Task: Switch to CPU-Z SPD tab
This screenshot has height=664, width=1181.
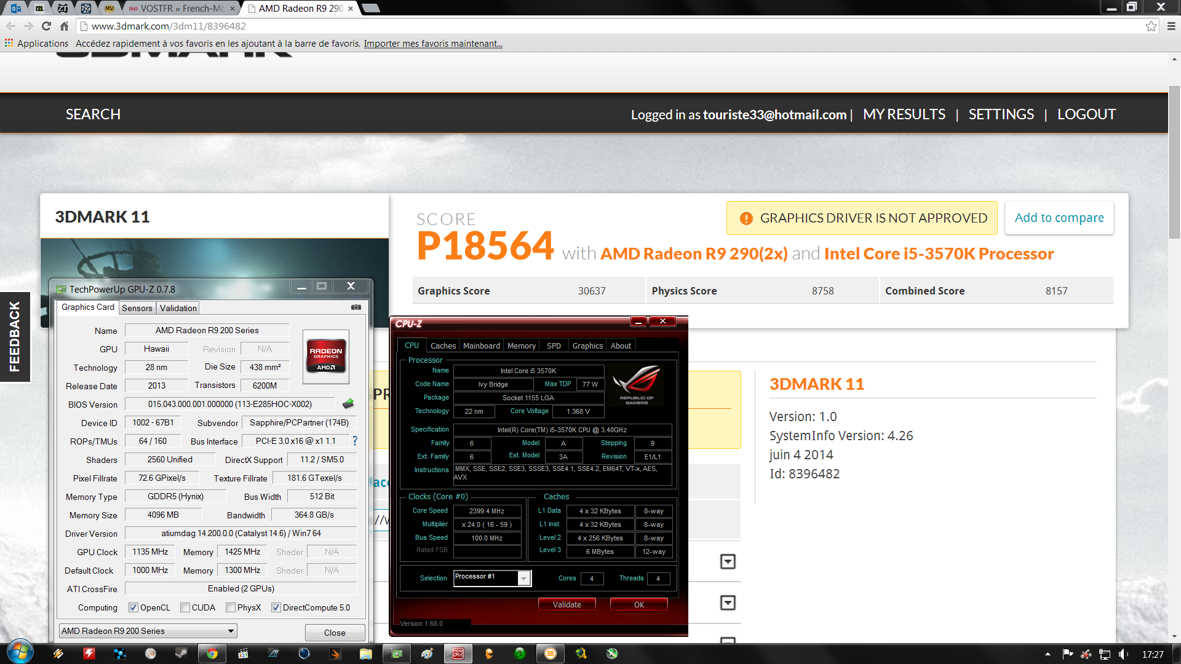Action: tap(554, 346)
